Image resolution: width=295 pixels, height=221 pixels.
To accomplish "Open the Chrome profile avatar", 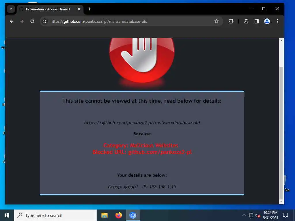I will click(x=267, y=21).
